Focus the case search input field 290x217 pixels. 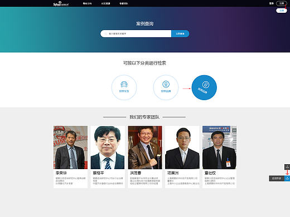tap(136, 34)
